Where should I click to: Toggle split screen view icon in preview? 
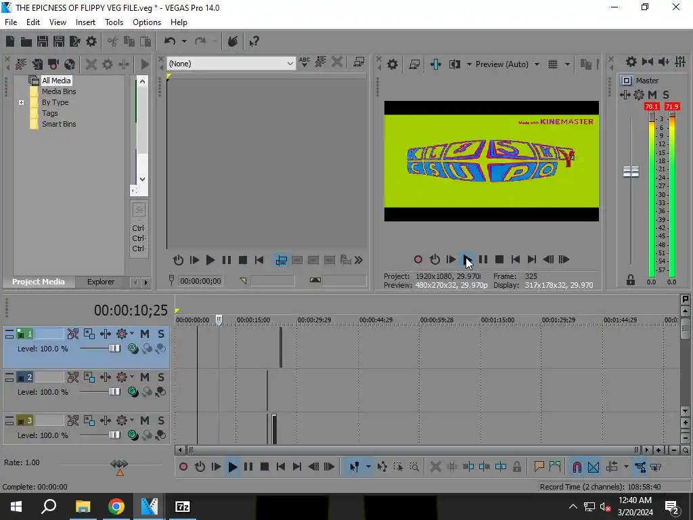point(455,64)
